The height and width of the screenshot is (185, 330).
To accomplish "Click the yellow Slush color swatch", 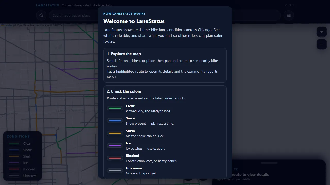I will 115,133.
